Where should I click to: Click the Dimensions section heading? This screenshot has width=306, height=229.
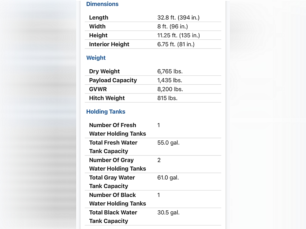[x=102, y=4]
